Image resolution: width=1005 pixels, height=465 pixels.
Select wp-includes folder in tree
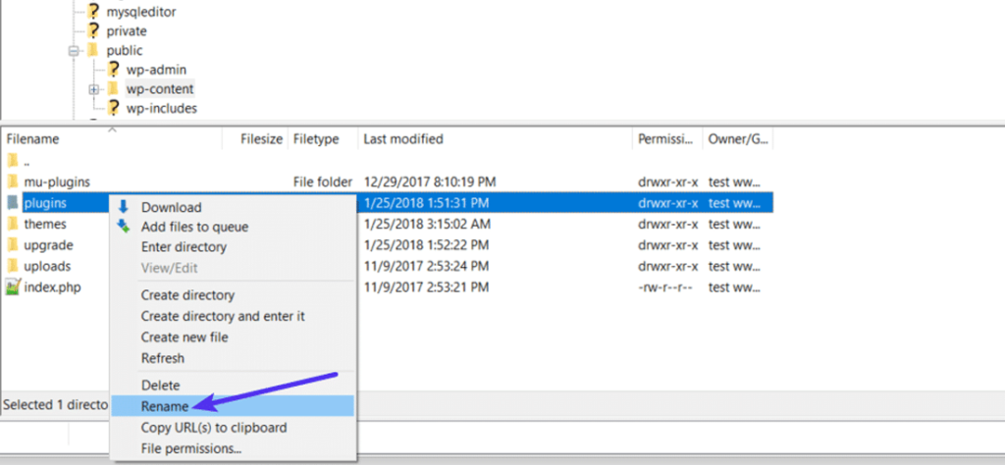[161, 108]
